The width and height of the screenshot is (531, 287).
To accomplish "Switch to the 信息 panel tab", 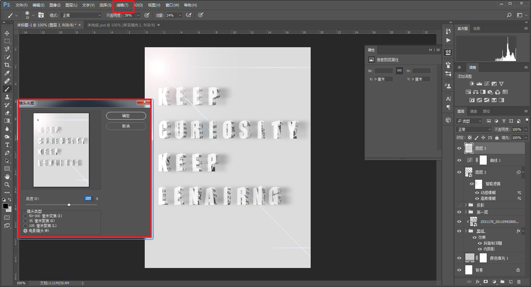I will pos(477,29).
